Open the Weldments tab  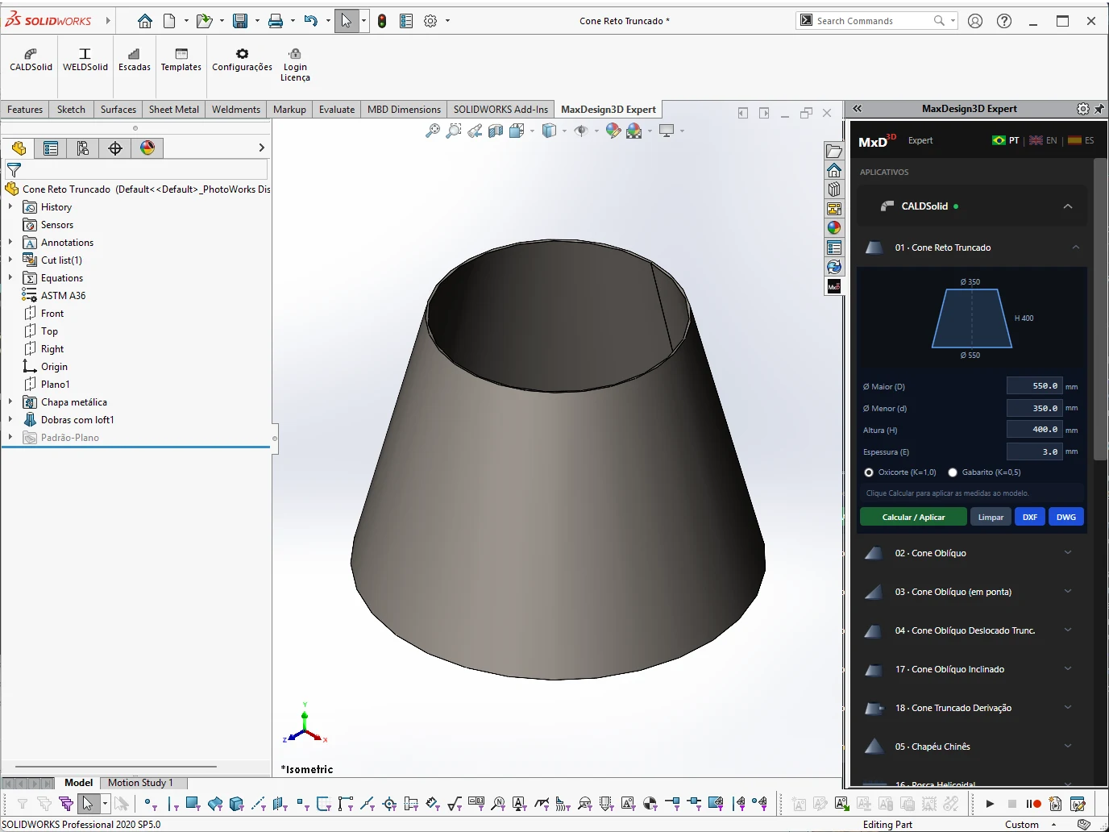pos(236,110)
